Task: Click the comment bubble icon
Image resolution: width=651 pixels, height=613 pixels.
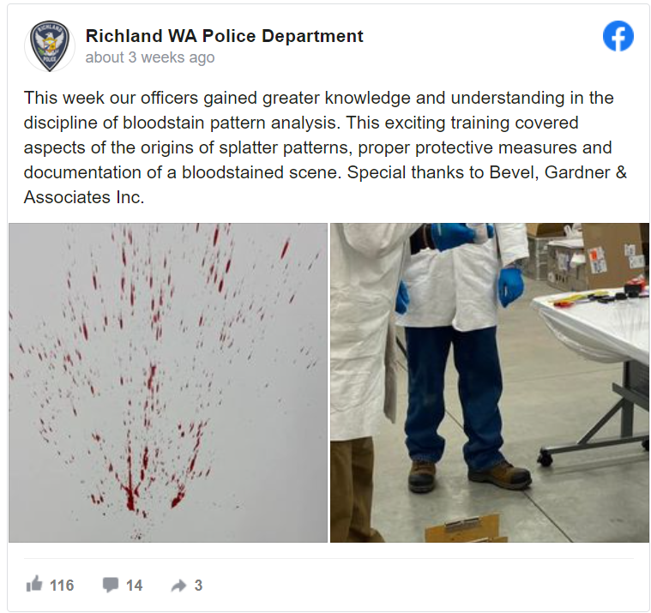Action: pyautogui.click(x=111, y=585)
